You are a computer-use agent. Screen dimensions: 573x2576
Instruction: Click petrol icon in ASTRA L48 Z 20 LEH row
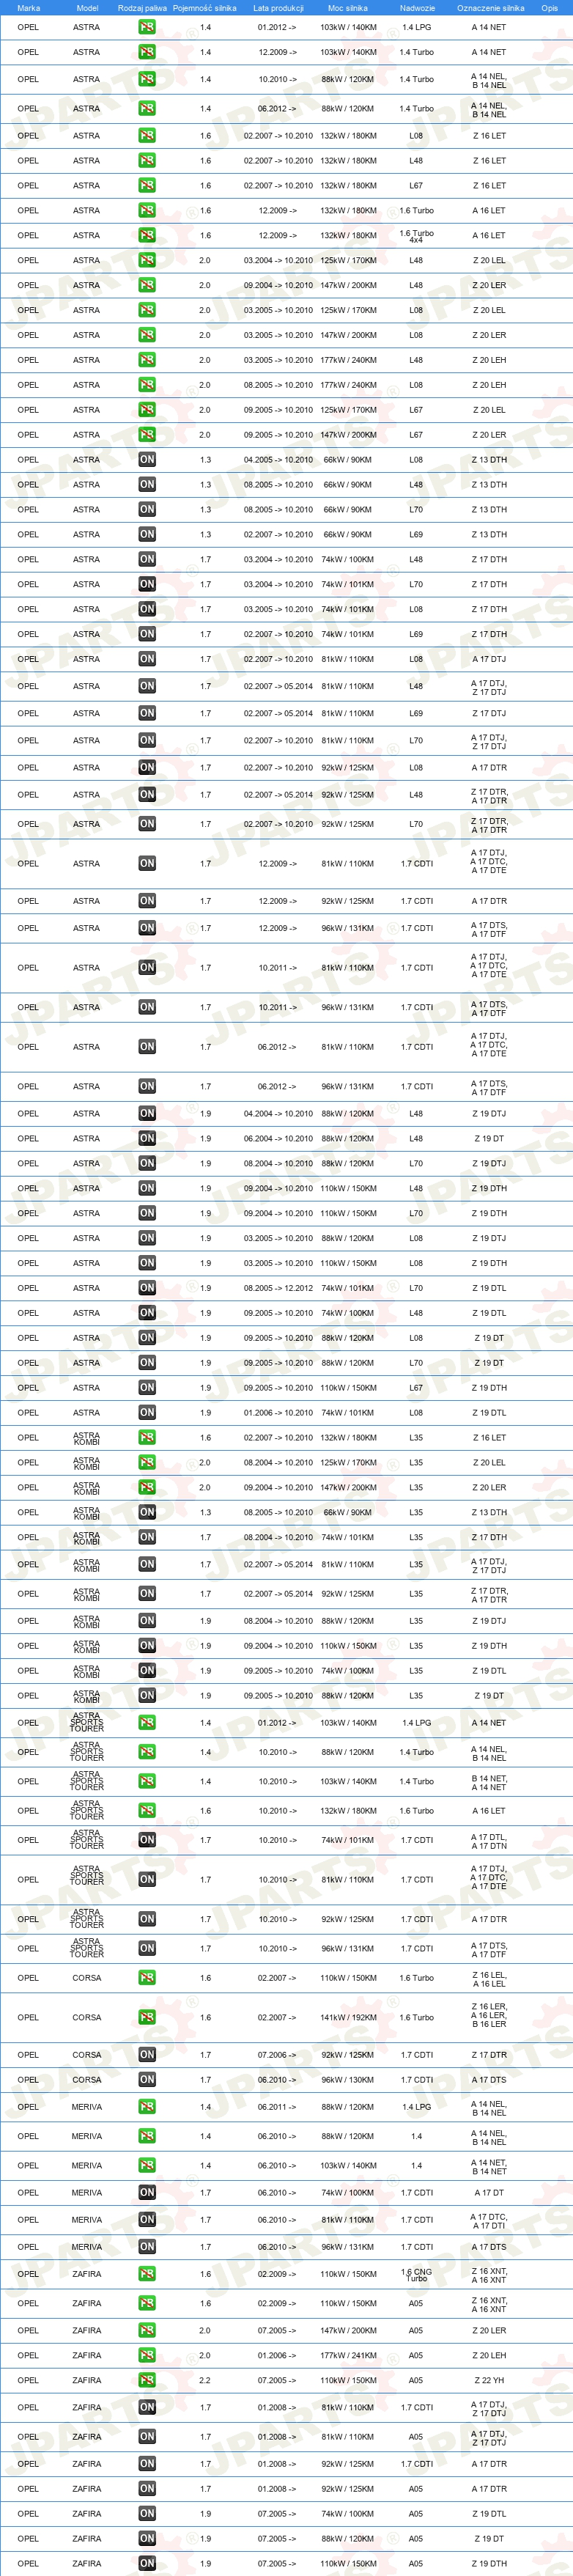[147, 360]
